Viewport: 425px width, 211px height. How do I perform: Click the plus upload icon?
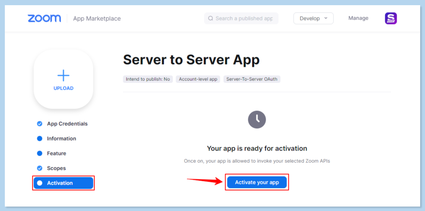63,76
